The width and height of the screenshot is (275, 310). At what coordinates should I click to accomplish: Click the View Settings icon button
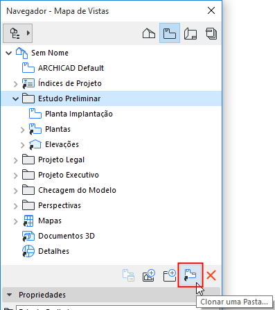coord(128,275)
